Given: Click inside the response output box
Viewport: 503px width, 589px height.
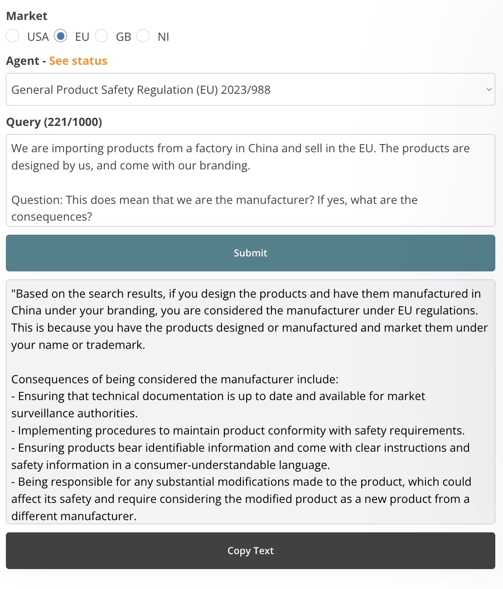Looking at the screenshot, I should pyautogui.click(x=251, y=402).
